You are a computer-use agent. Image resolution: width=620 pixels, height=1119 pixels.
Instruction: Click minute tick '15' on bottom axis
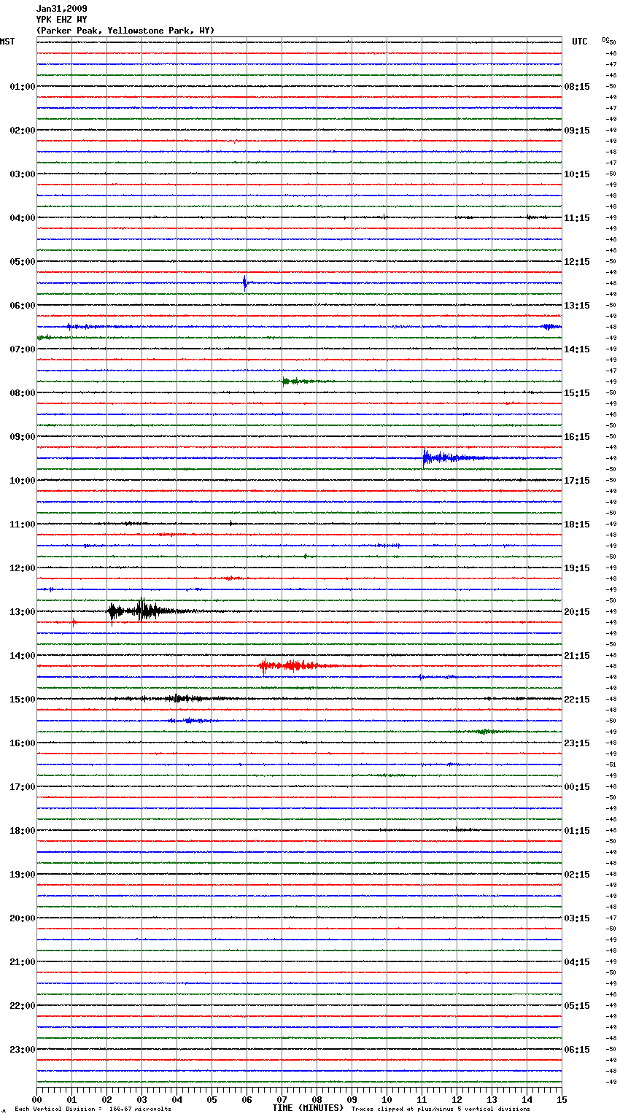(562, 1099)
